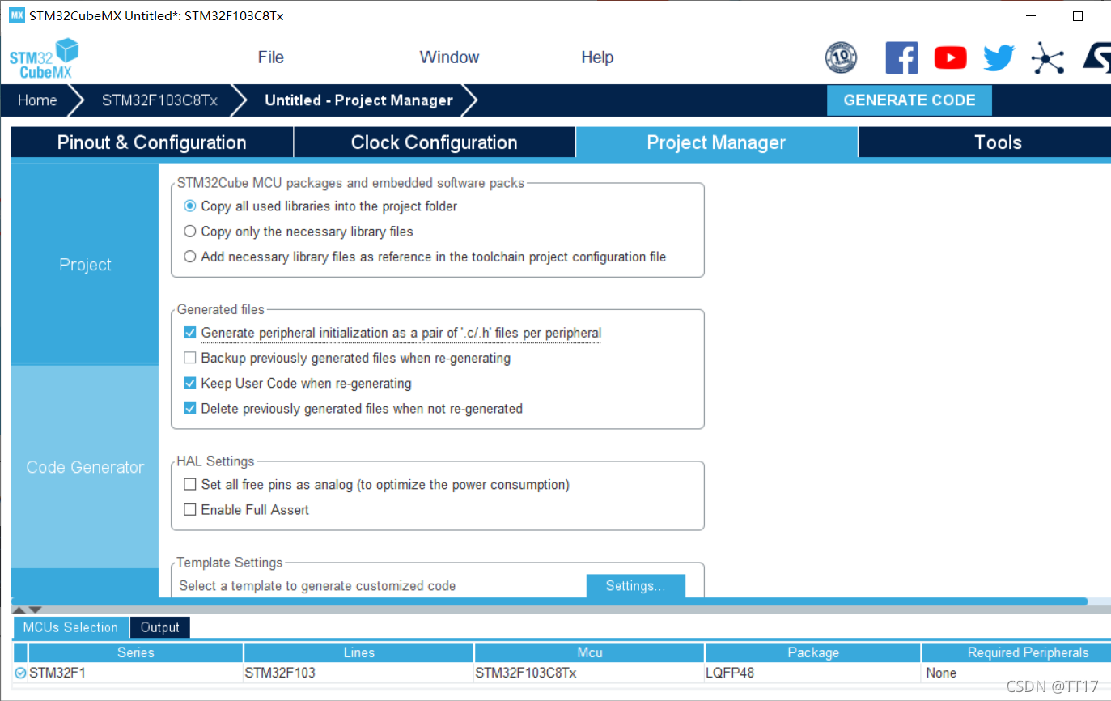This screenshot has width=1111, height=701.
Task: Open the Twitter bird icon link
Action: [x=999, y=57]
